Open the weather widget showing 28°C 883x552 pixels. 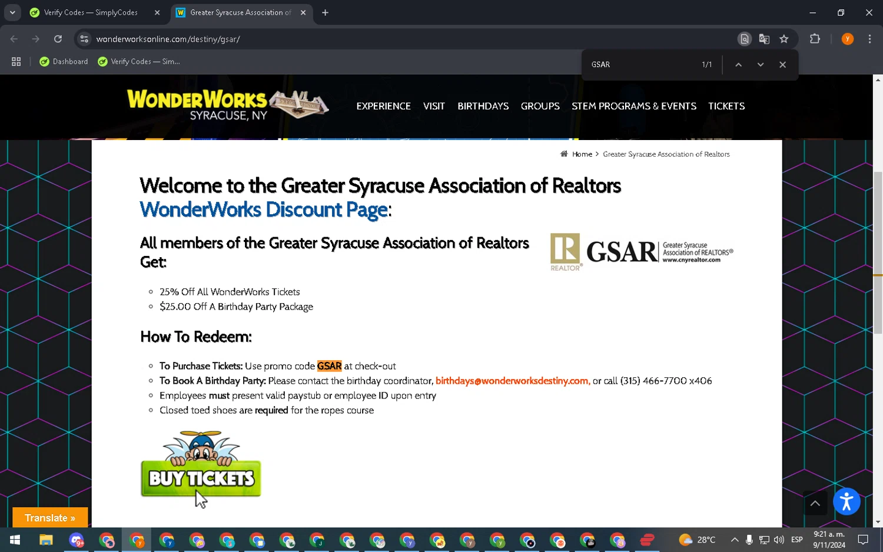tap(697, 540)
